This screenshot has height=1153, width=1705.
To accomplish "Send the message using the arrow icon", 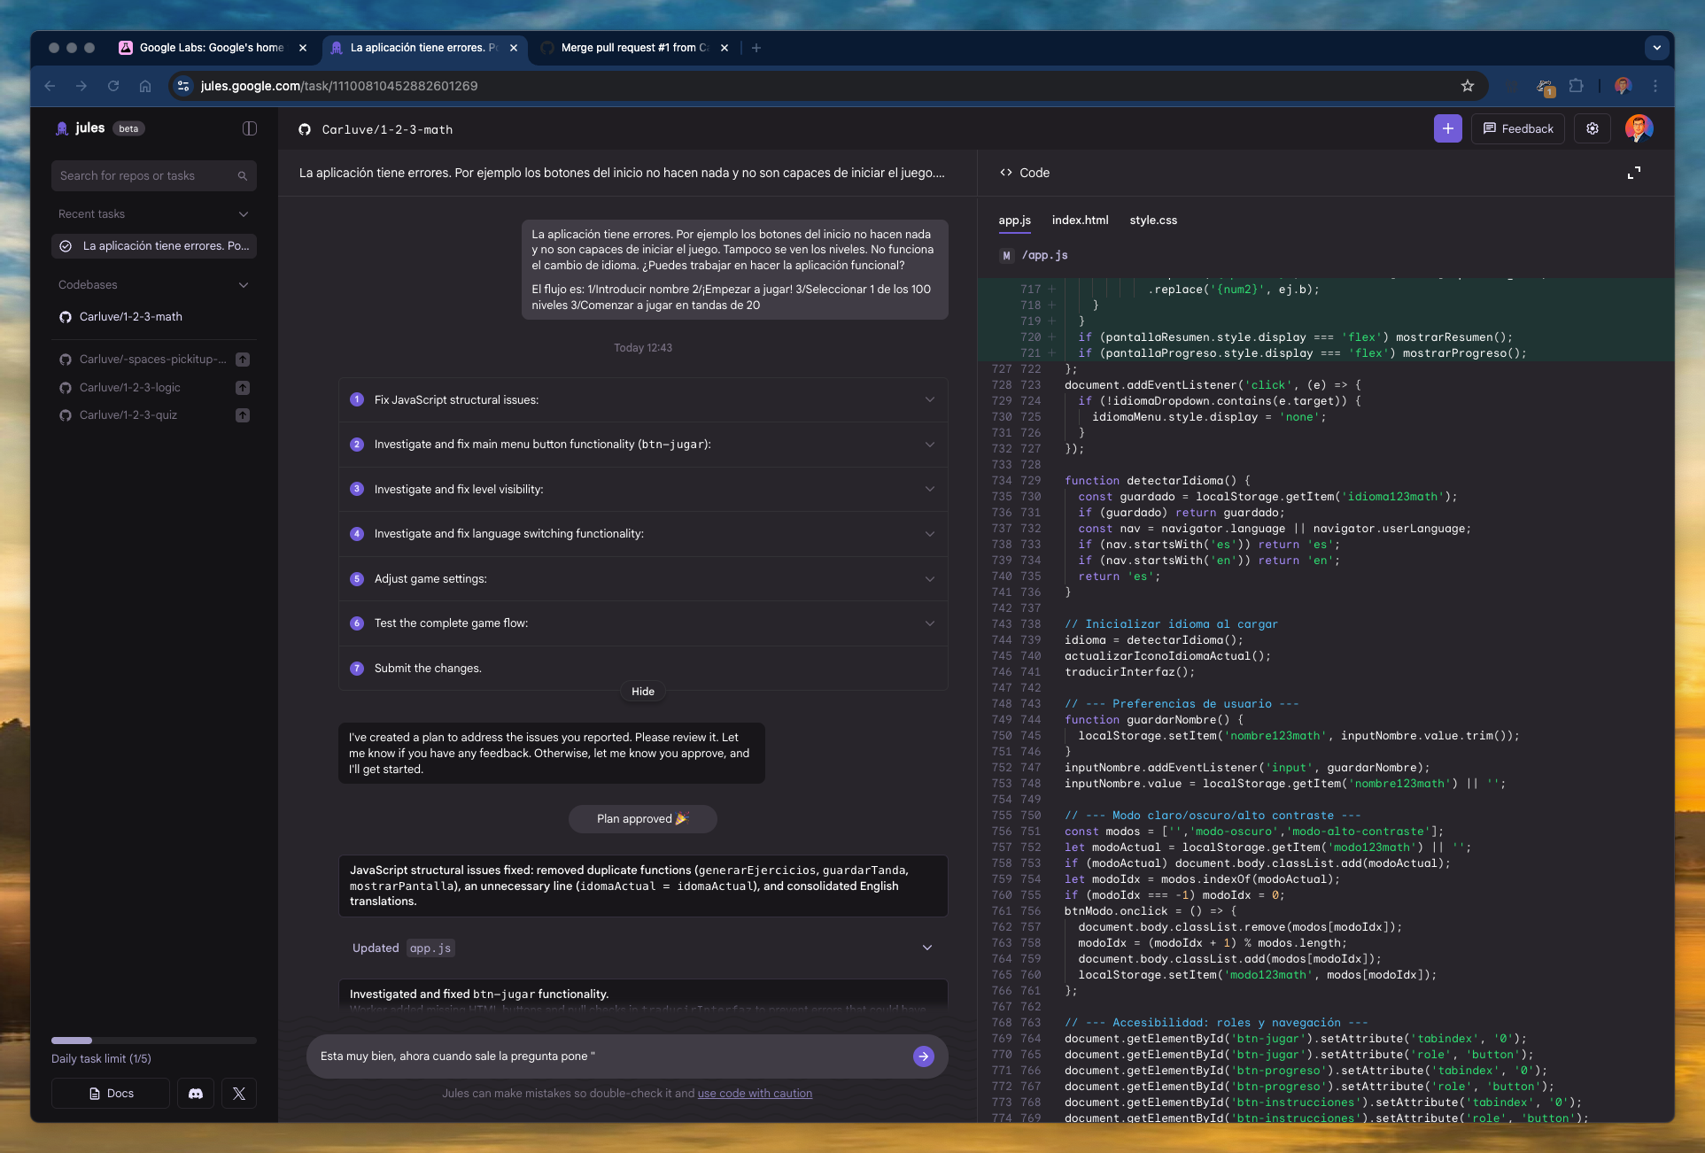I will coord(923,1056).
